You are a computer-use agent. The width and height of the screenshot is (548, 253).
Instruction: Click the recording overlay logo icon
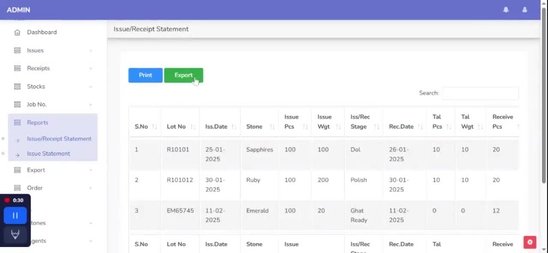click(x=15, y=234)
